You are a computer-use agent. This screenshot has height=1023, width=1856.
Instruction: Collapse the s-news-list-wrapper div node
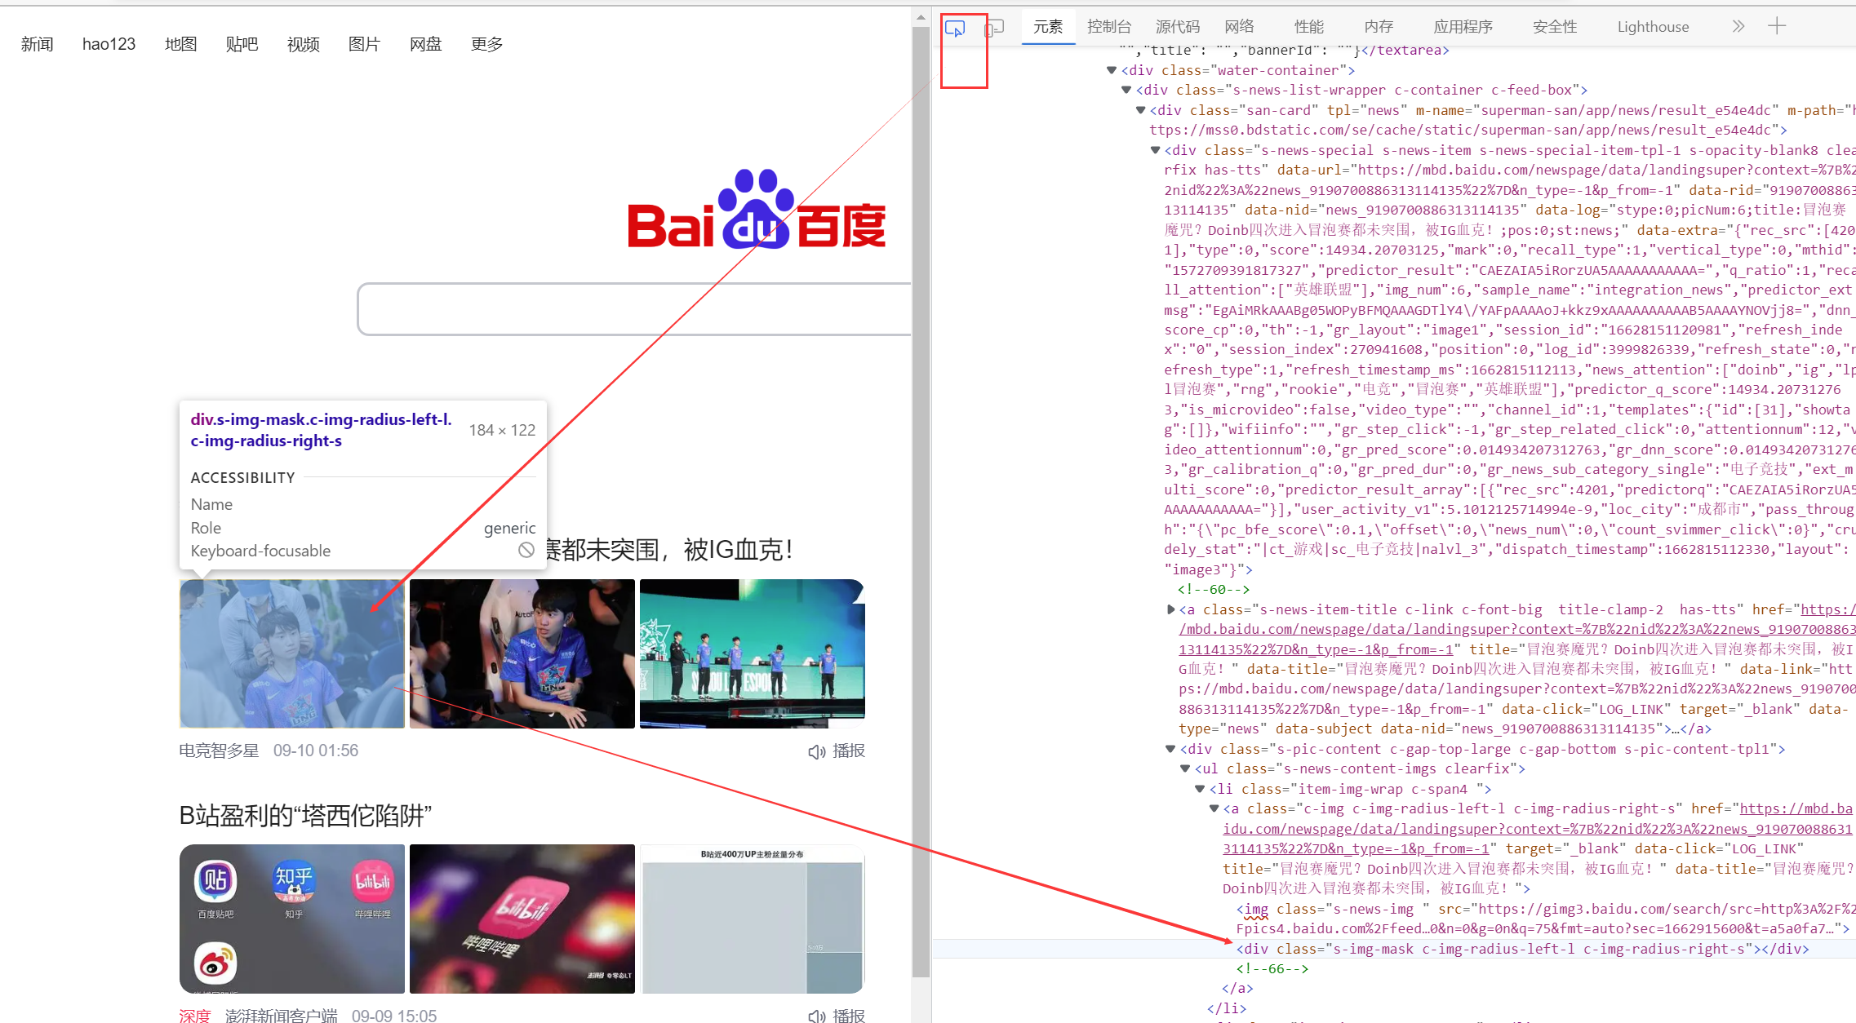pyautogui.click(x=1126, y=90)
